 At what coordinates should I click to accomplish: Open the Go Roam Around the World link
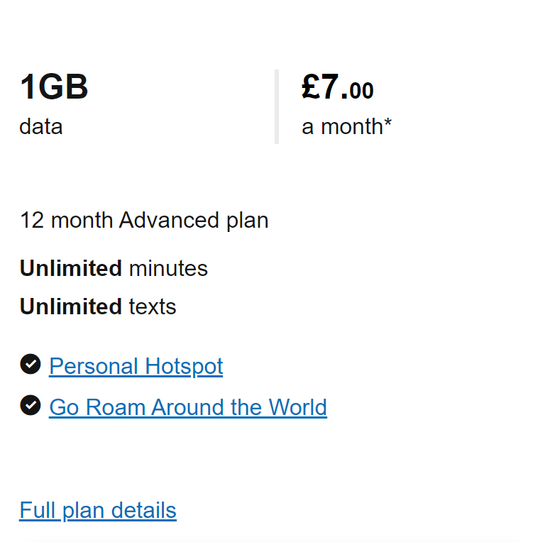point(188,407)
